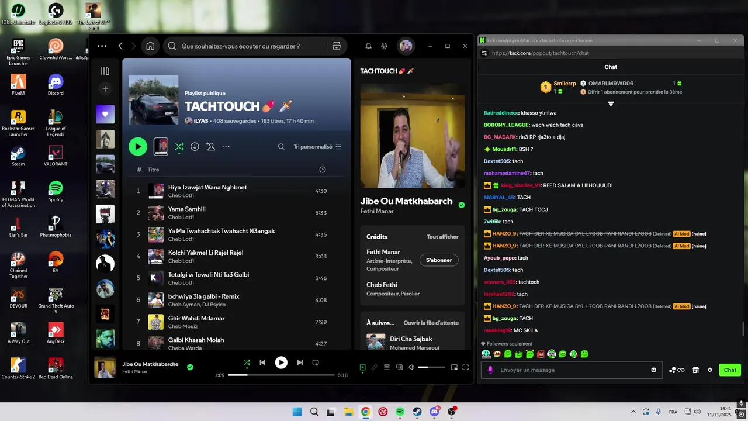This screenshot has width=748, height=421.
Task: Play the TACHTOUCH playlist with the green button
Action: [138, 147]
